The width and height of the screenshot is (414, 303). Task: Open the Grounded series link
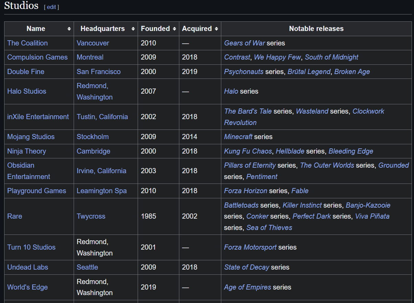point(394,165)
